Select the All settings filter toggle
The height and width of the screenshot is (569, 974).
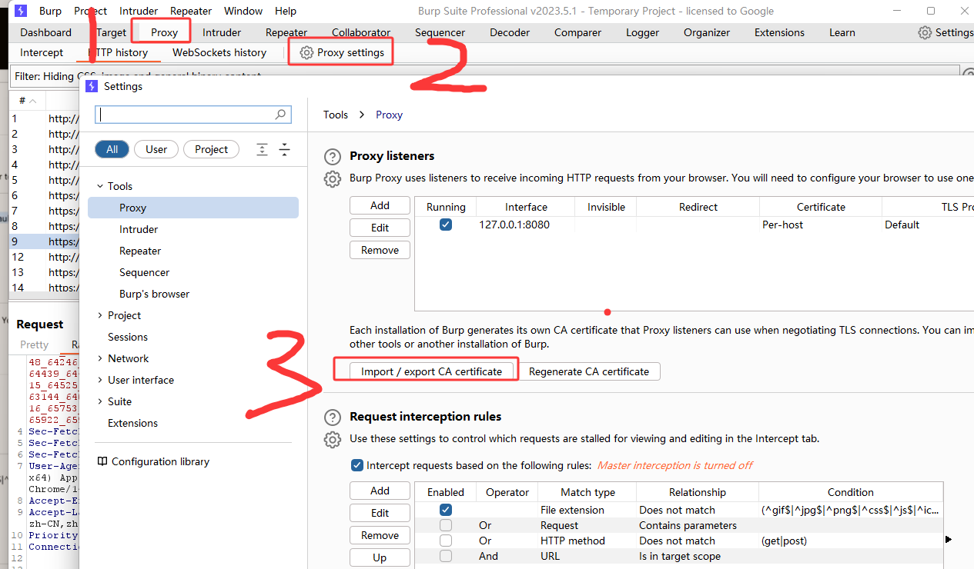112,149
